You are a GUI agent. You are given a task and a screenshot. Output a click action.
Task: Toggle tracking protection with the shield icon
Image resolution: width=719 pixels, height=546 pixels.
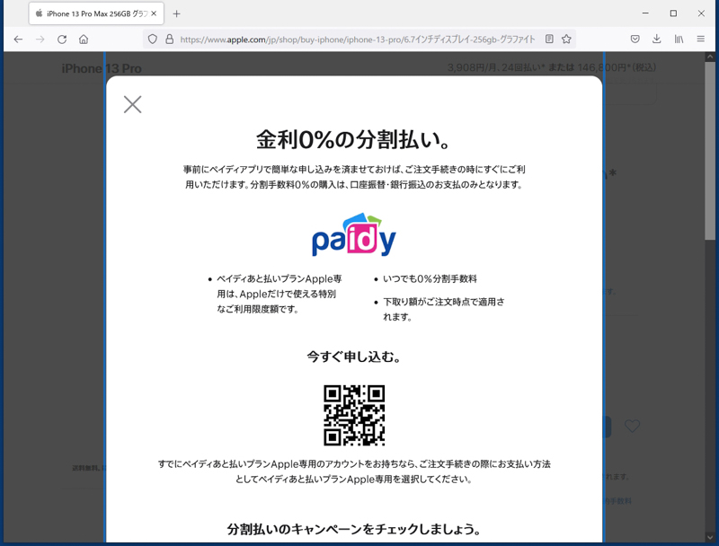154,40
